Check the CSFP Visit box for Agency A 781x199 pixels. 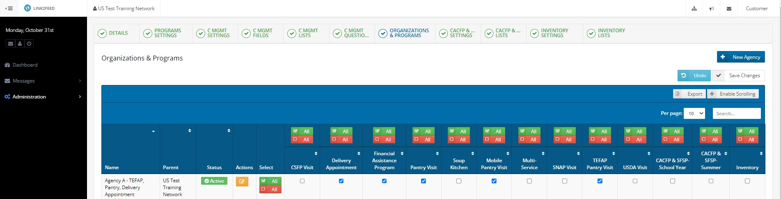(x=302, y=181)
